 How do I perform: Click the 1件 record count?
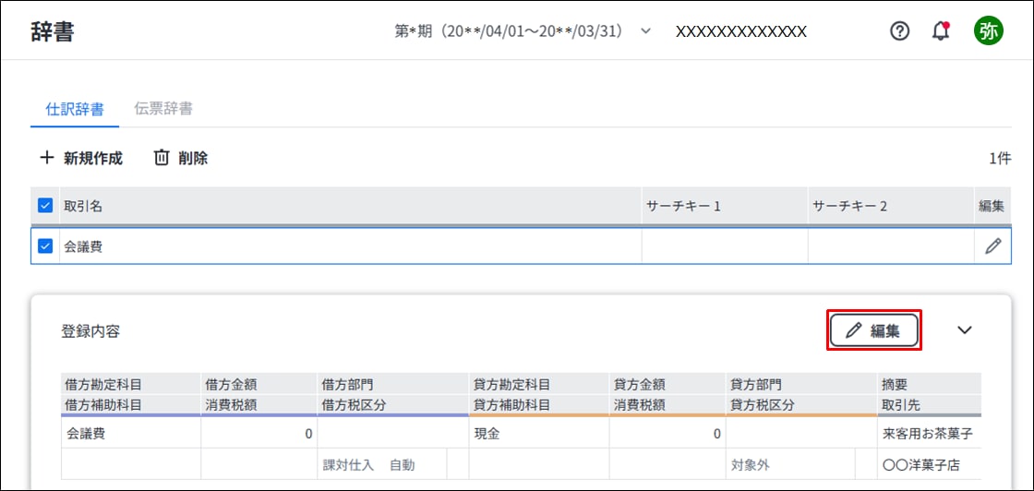1000,158
